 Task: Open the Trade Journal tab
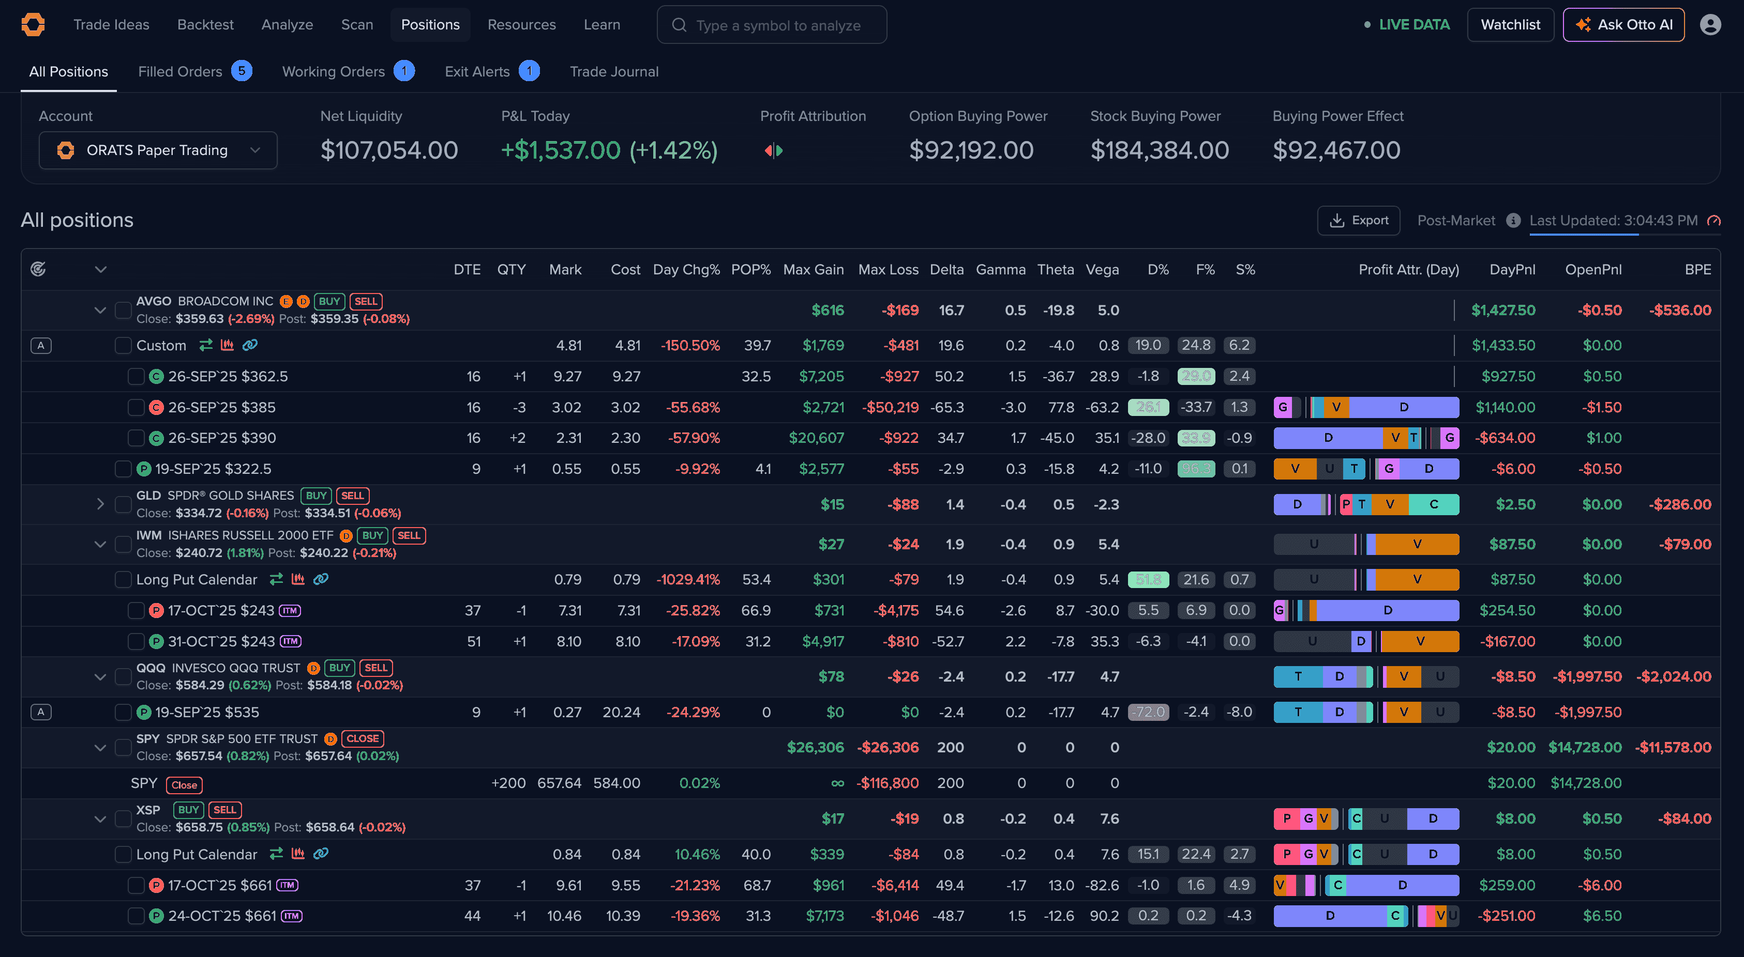614,71
